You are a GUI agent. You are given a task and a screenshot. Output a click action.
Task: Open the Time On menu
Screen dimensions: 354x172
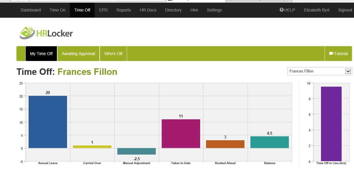57,10
